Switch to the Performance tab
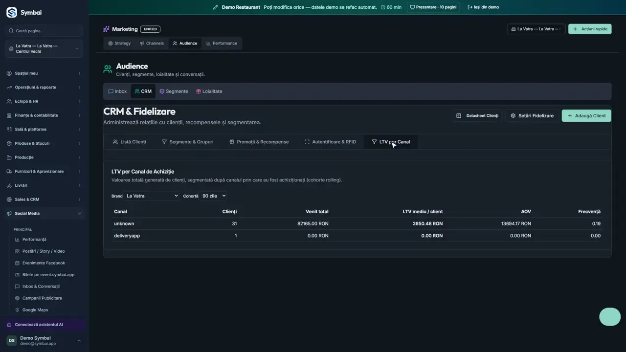626x352 pixels. (222, 44)
